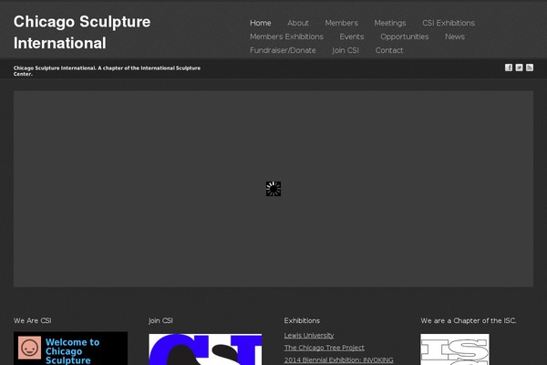This screenshot has height=365, width=547.
Task: Open the Events menu item
Action: coord(352,36)
